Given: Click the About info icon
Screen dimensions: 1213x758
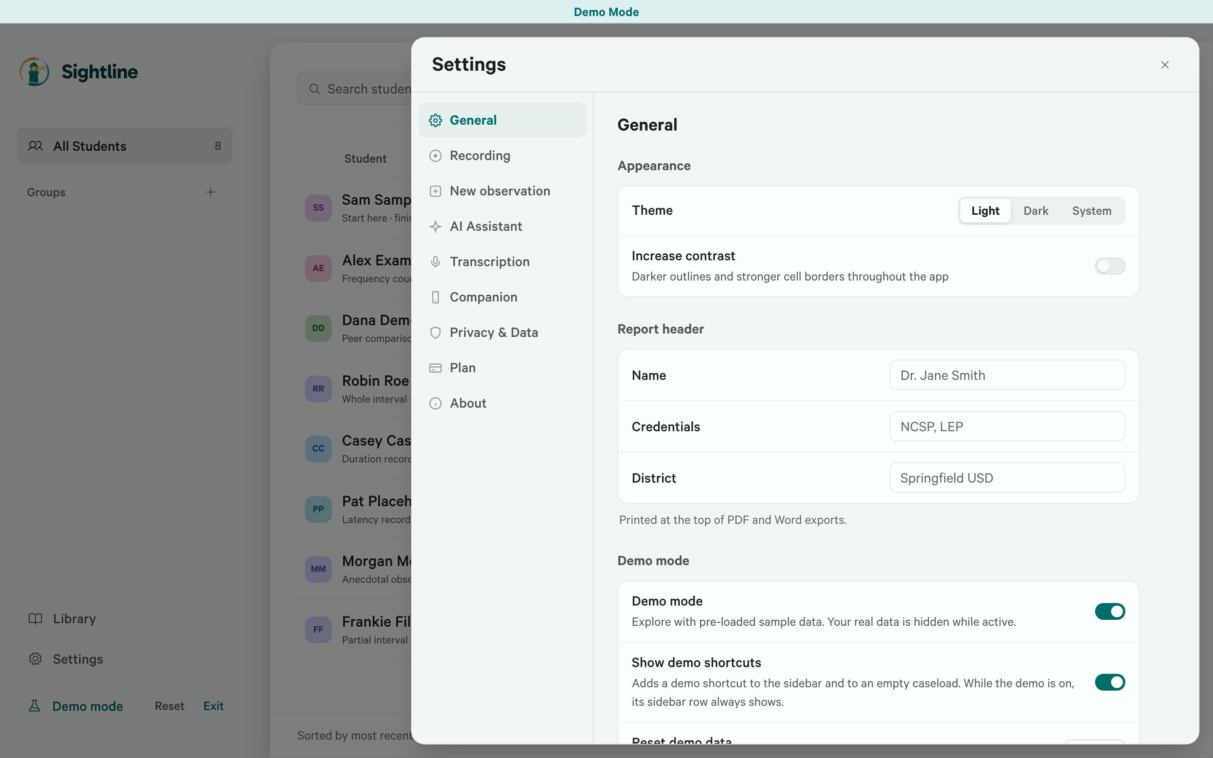Looking at the screenshot, I should coord(435,403).
